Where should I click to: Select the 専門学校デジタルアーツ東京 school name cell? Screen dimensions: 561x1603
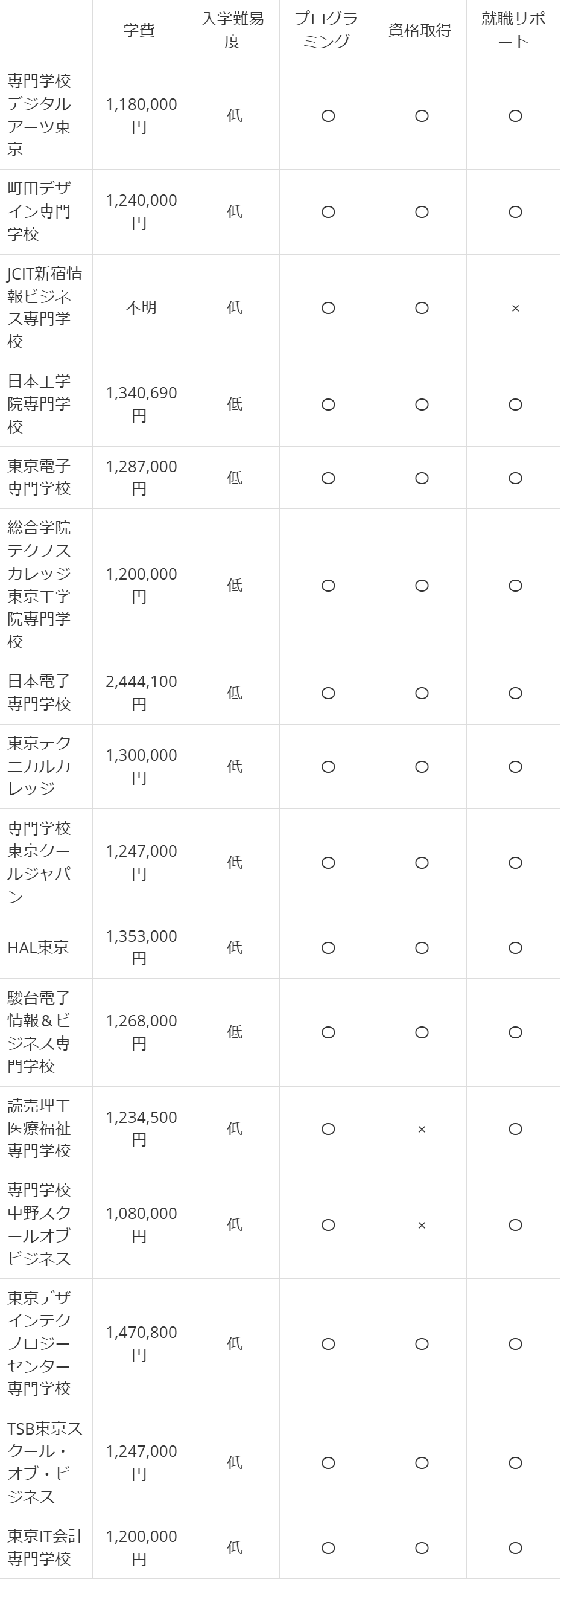(x=39, y=115)
